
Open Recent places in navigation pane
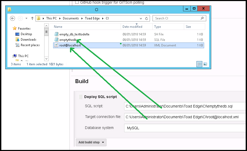point(30,45)
